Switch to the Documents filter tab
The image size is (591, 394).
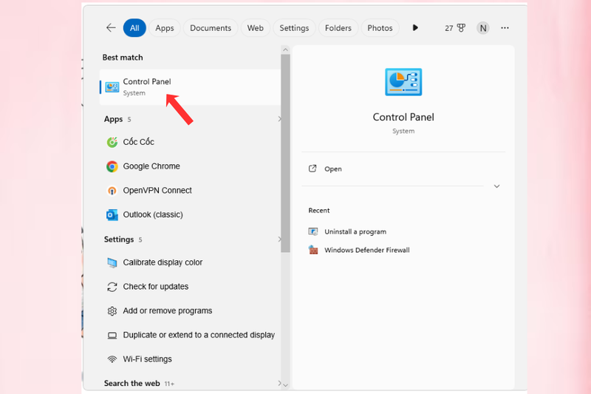(211, 28)
